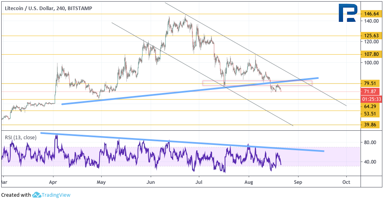Select the Litecoin / U.S. Dollar chart title
The width and height of the screenshot is (384, 202).
[x=49, y=9]
